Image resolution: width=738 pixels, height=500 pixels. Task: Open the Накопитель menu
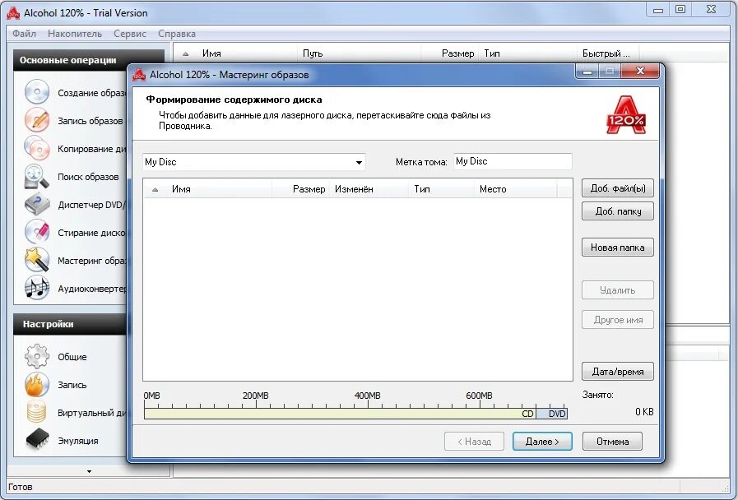click(74, 34)
